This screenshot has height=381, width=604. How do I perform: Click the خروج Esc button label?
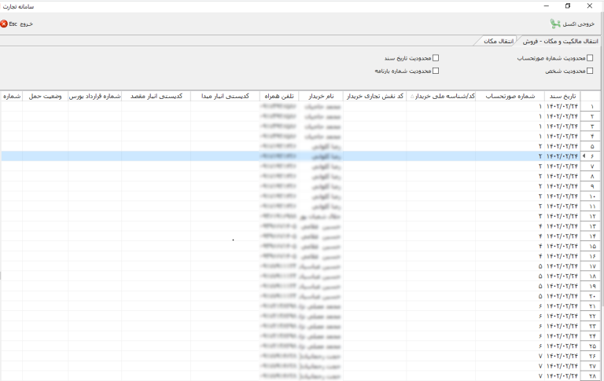20,24
